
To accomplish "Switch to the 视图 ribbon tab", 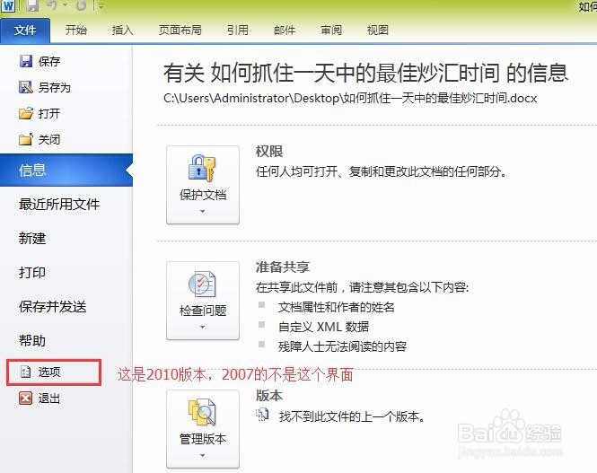I will coord(378,30).
